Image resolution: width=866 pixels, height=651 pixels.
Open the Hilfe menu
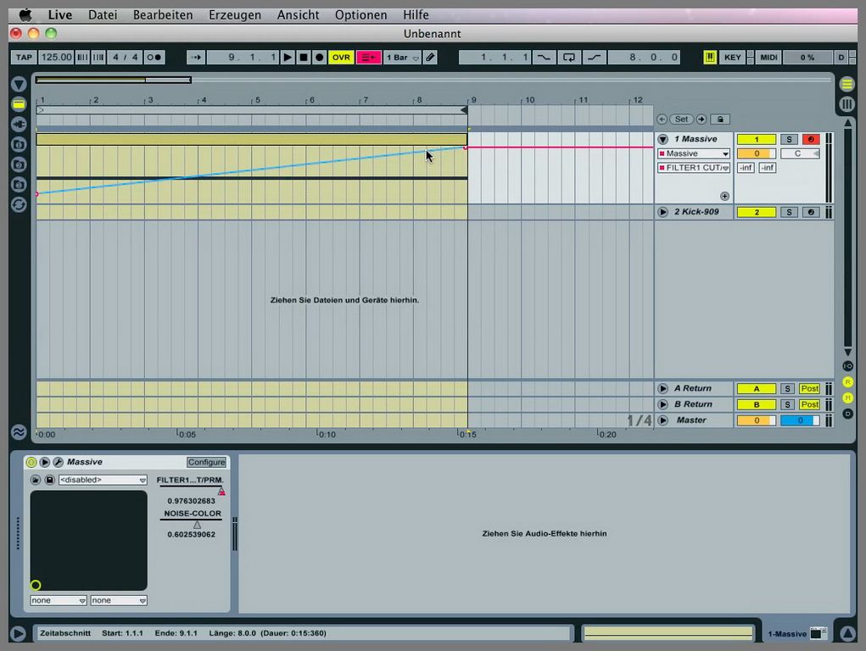pos(416,15)
